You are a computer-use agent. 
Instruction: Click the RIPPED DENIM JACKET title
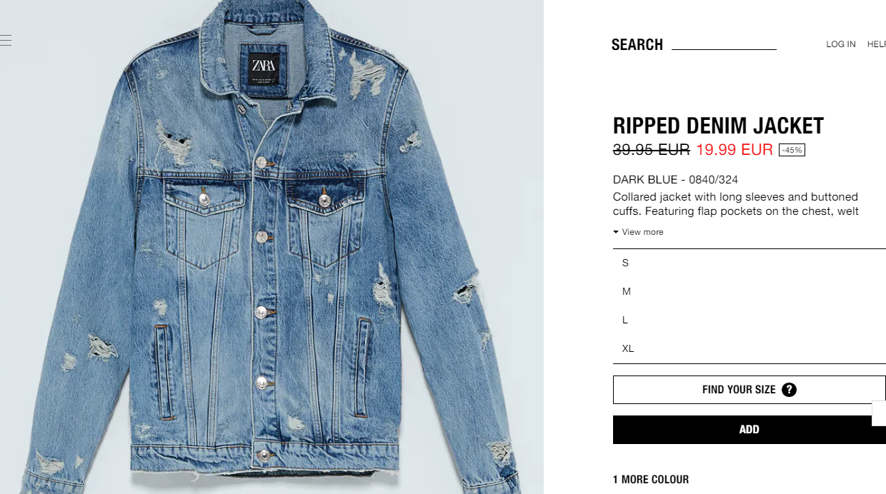[718, 126]
